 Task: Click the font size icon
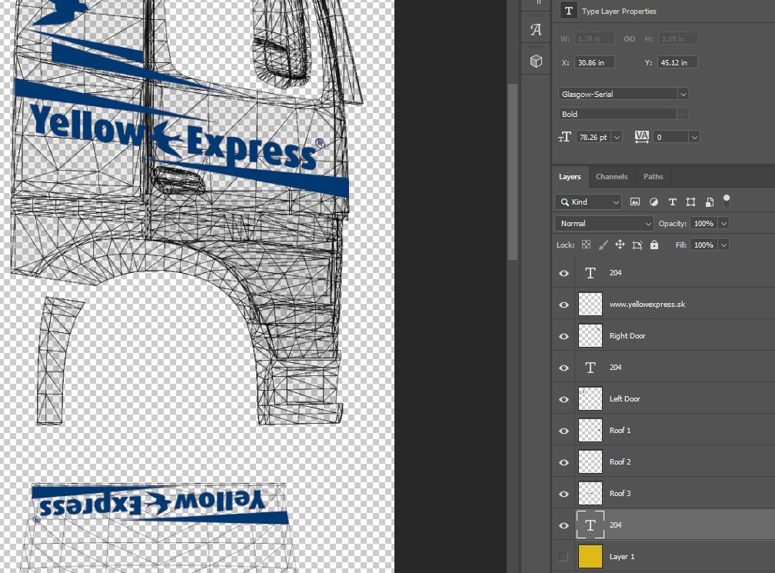(x=564, y=137)
